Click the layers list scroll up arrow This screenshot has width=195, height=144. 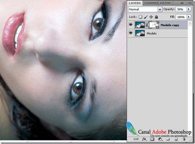190,23
